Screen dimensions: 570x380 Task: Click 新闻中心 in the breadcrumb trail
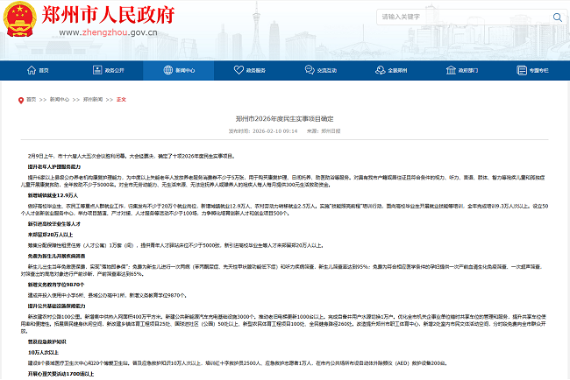pos(58,100)
